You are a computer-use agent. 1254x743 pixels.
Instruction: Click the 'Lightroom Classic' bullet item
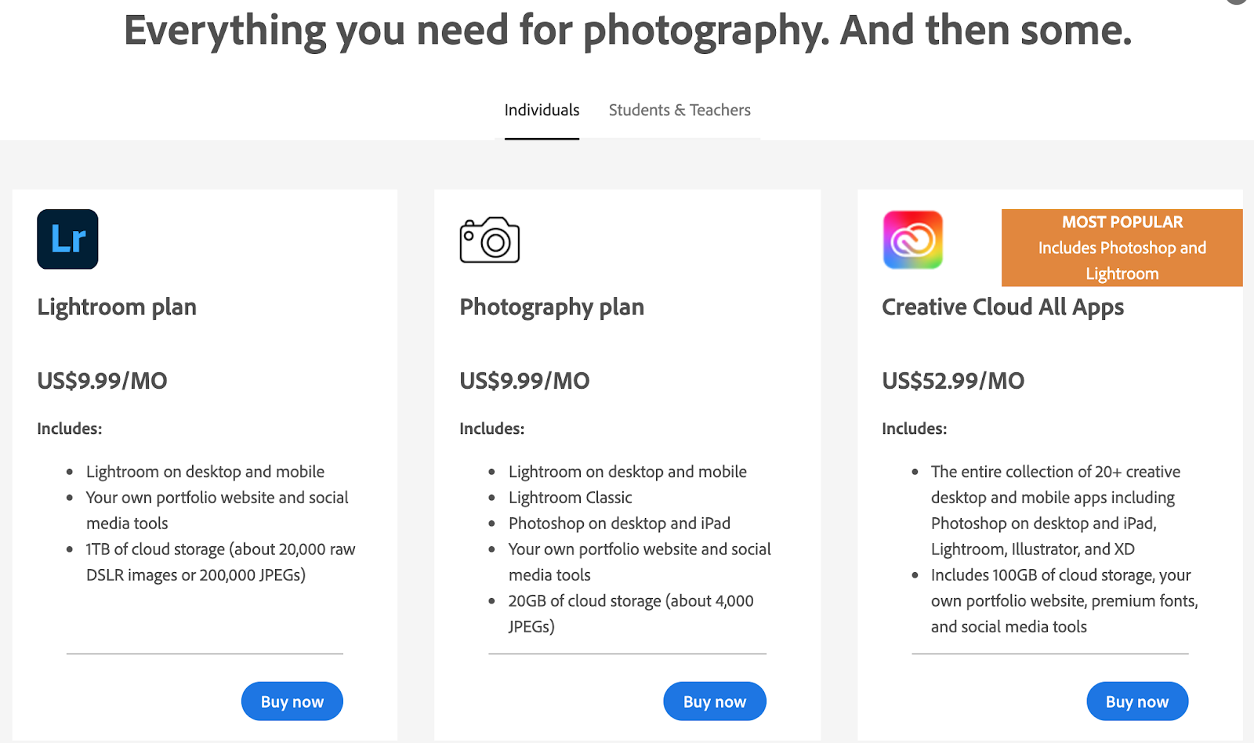coord(570,498)
